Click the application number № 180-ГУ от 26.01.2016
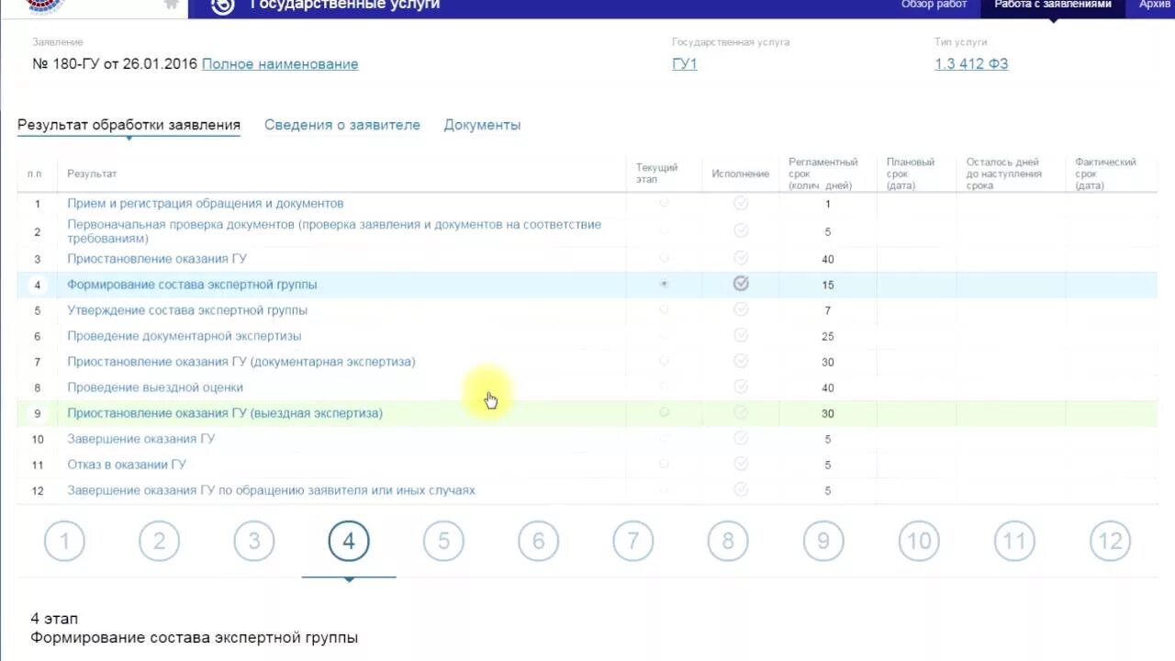Viewport: 1175px width, 661px height. click(115, 64)
